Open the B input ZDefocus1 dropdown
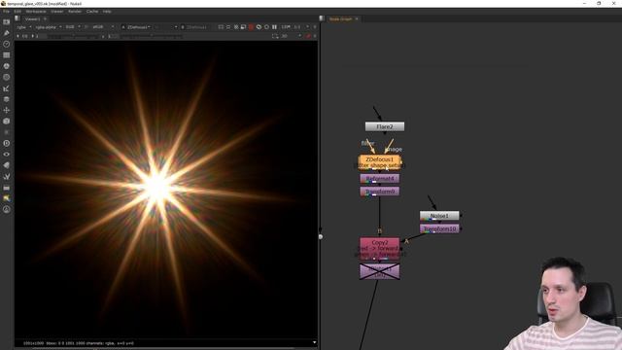This screenshot has width=622, height=350. click(194, 27)
